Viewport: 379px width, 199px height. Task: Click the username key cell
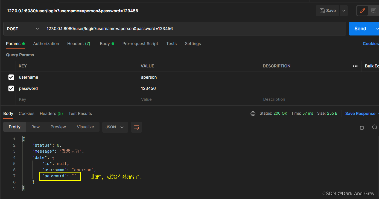pyautogui.click(x=77, y=77)
